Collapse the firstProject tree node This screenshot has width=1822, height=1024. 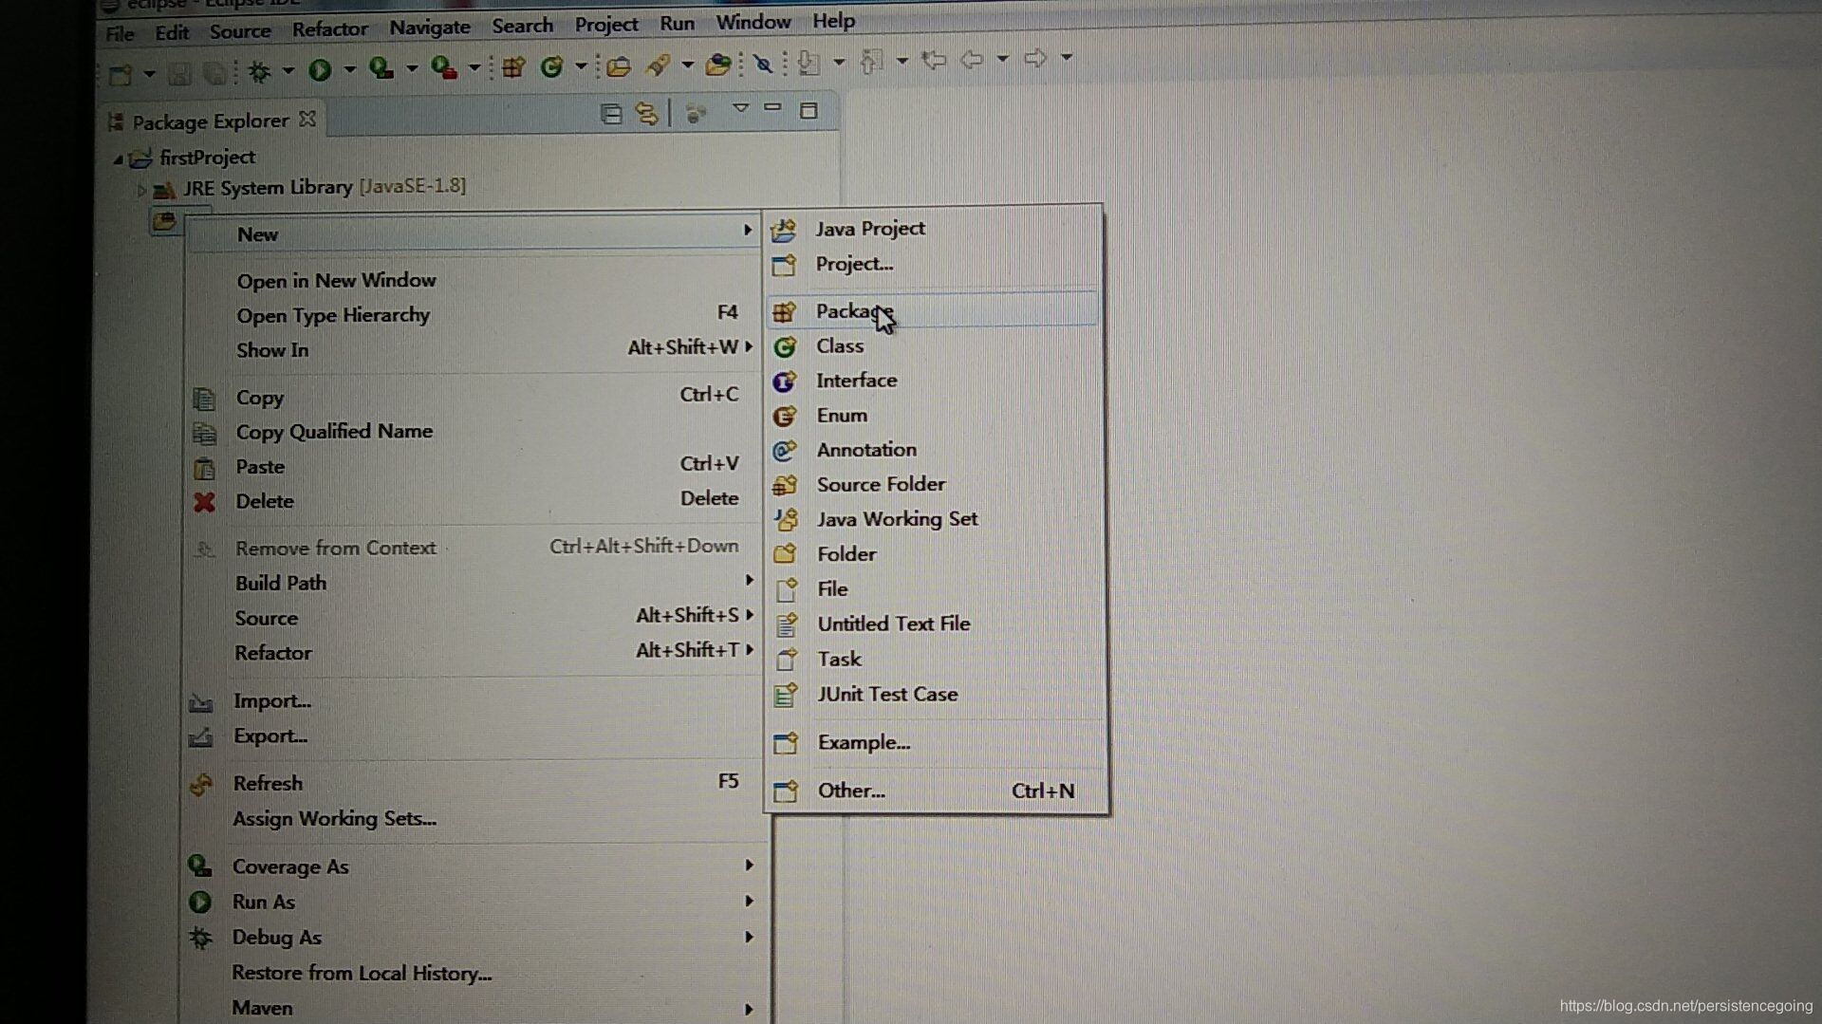point(119,159)
